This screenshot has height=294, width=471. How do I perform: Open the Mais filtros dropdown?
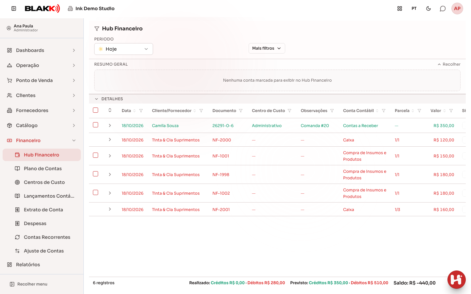coord(267,48)
